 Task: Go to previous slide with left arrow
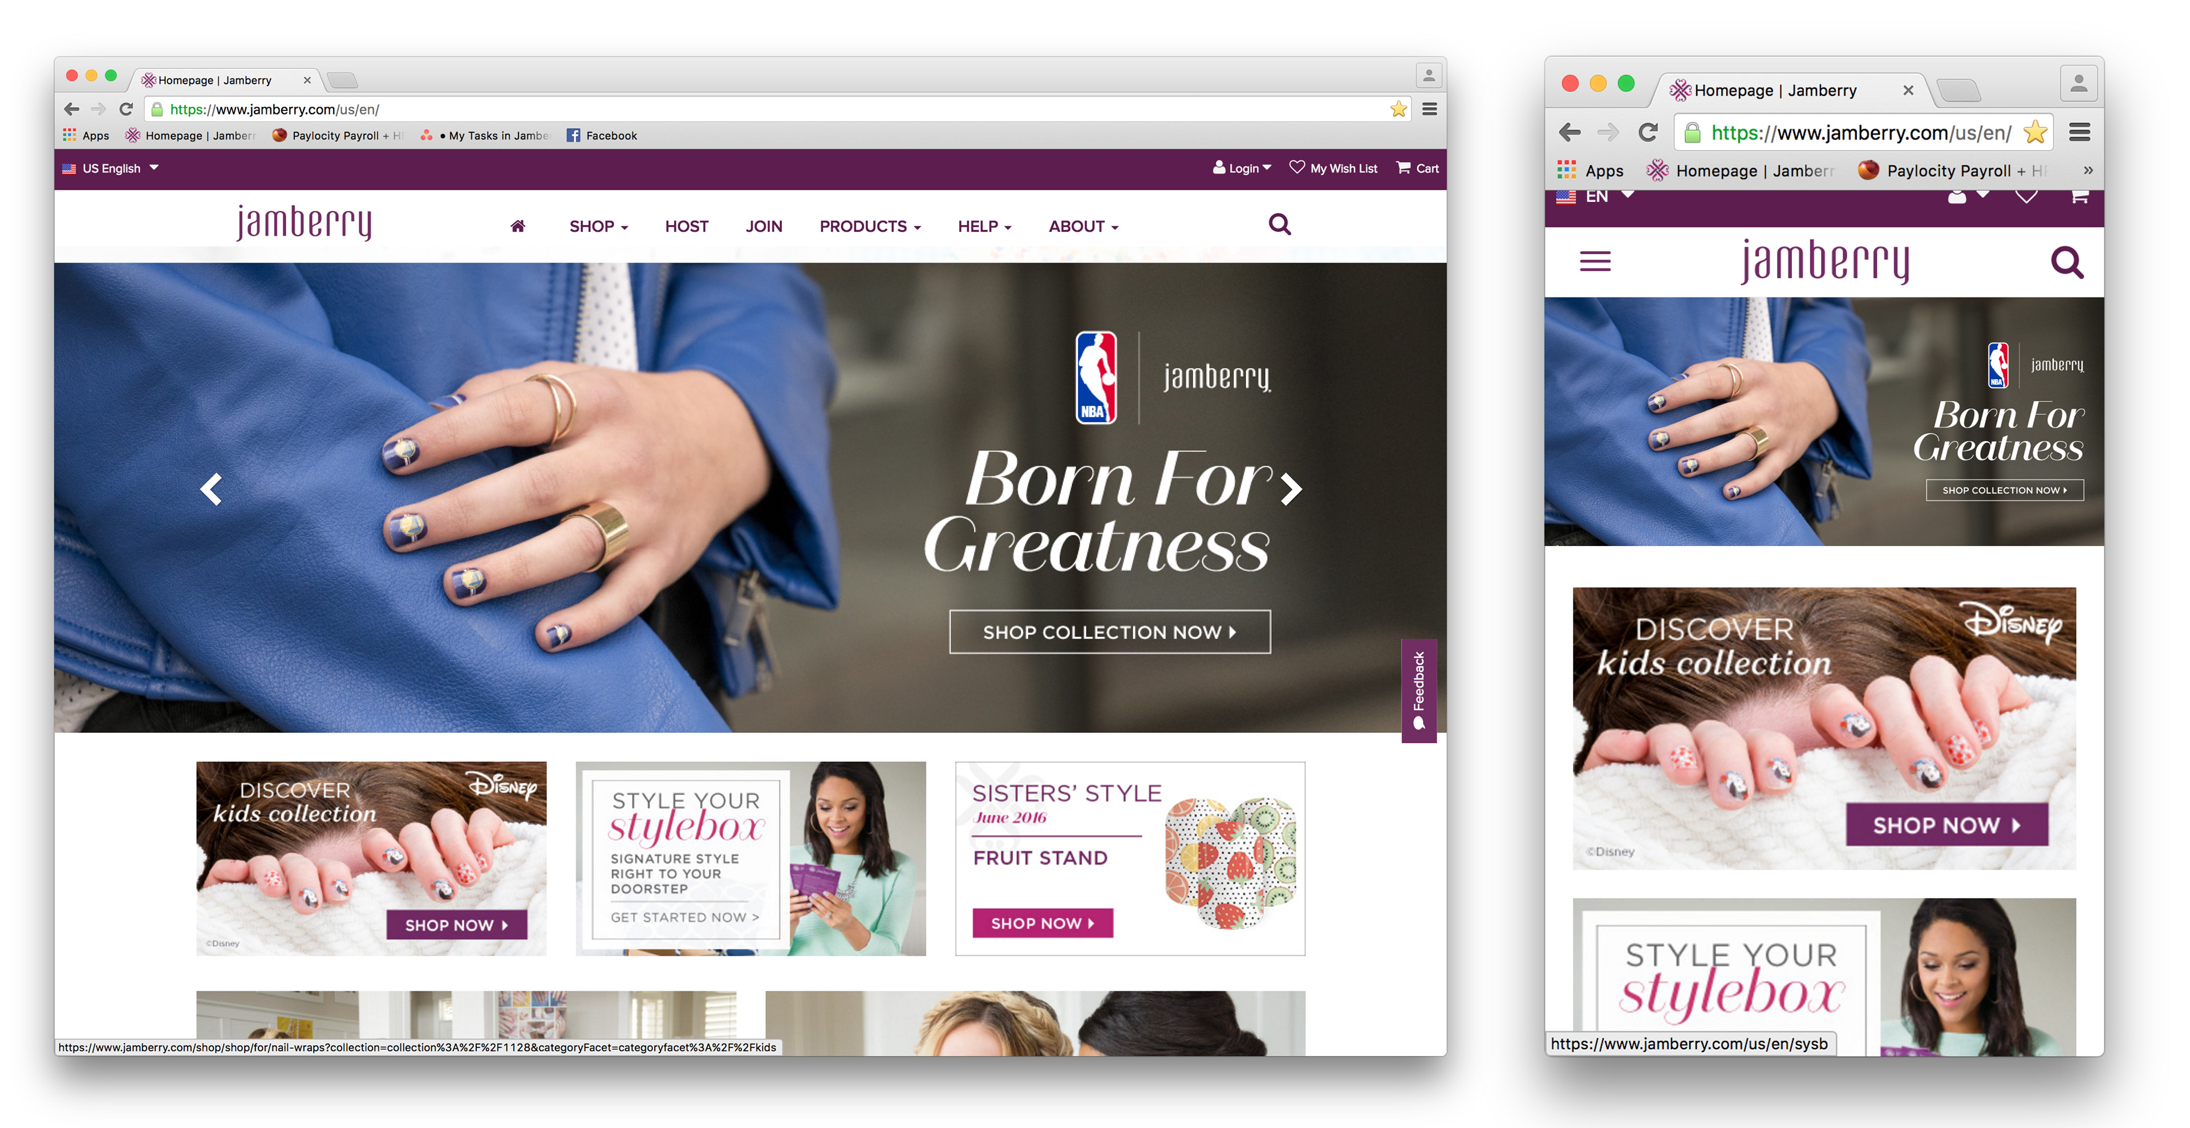(211, 488)
